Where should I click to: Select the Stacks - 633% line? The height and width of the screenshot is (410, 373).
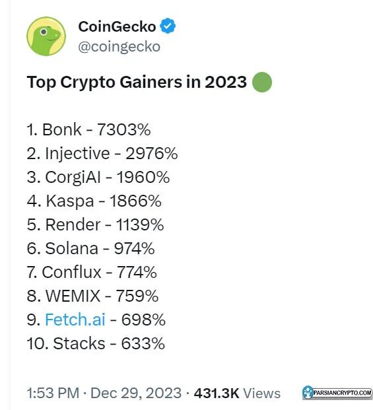(x=96, y=343)
